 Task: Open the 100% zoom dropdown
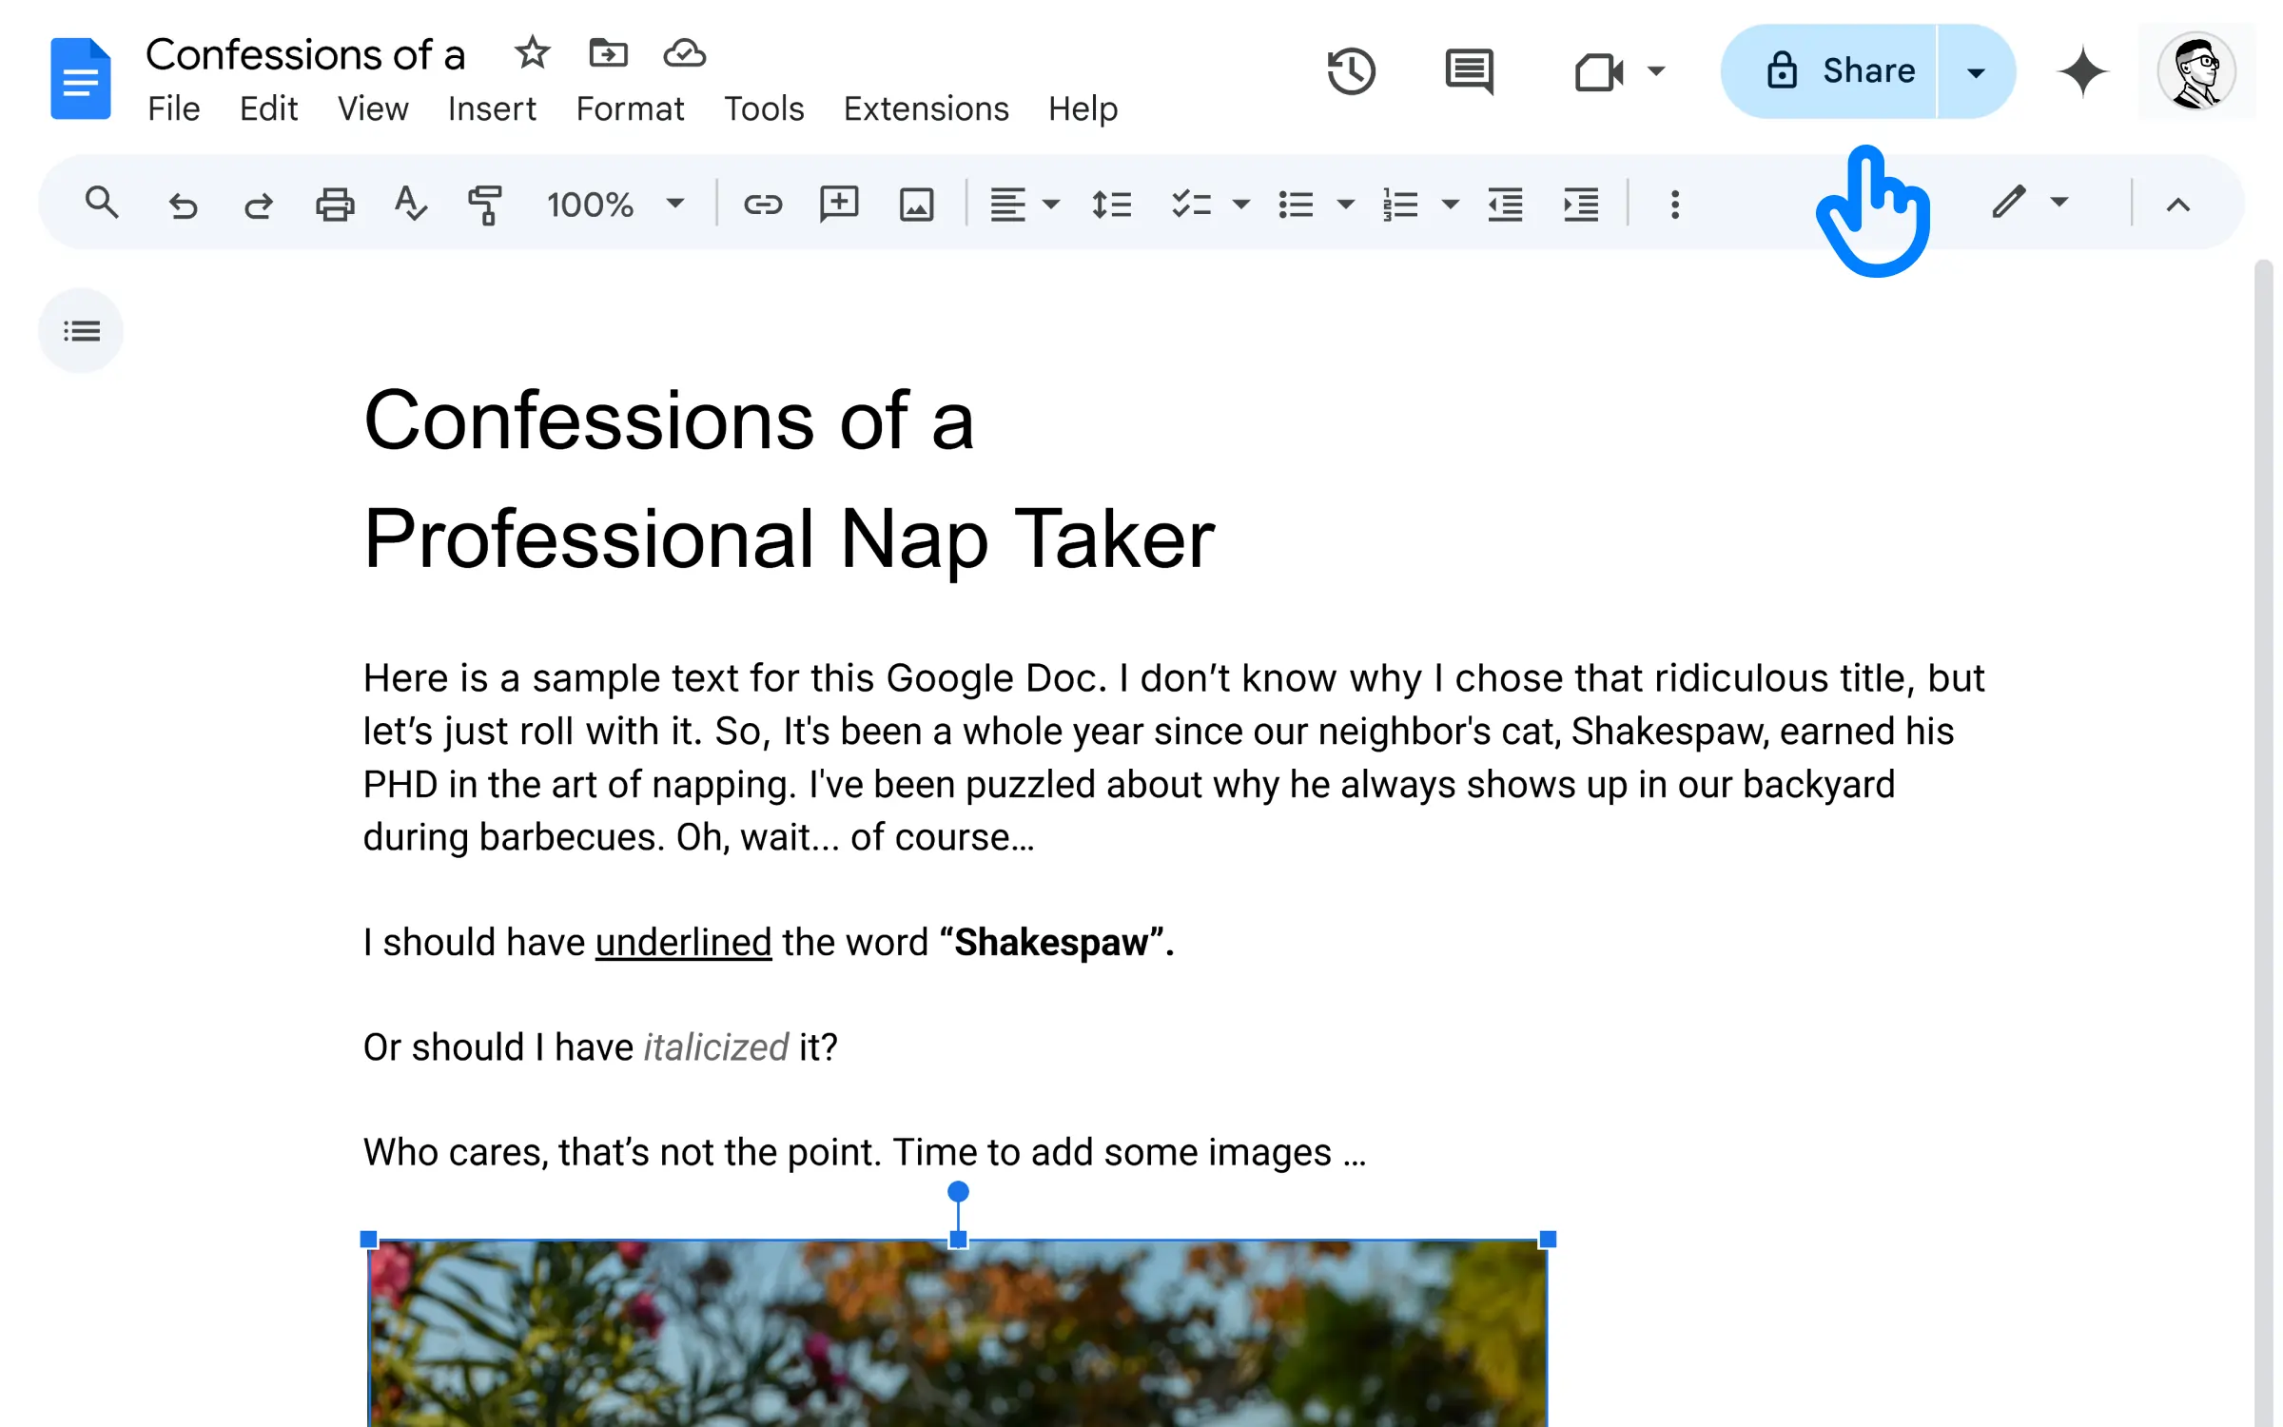[x=615, y=205]
